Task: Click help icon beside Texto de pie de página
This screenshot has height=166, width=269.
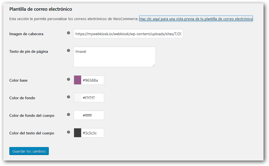Action: 69,50
